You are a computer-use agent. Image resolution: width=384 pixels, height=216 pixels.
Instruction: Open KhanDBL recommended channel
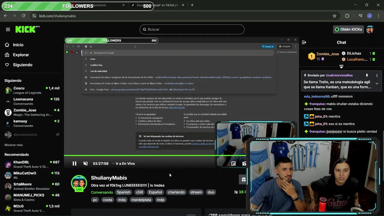[32, 164]
